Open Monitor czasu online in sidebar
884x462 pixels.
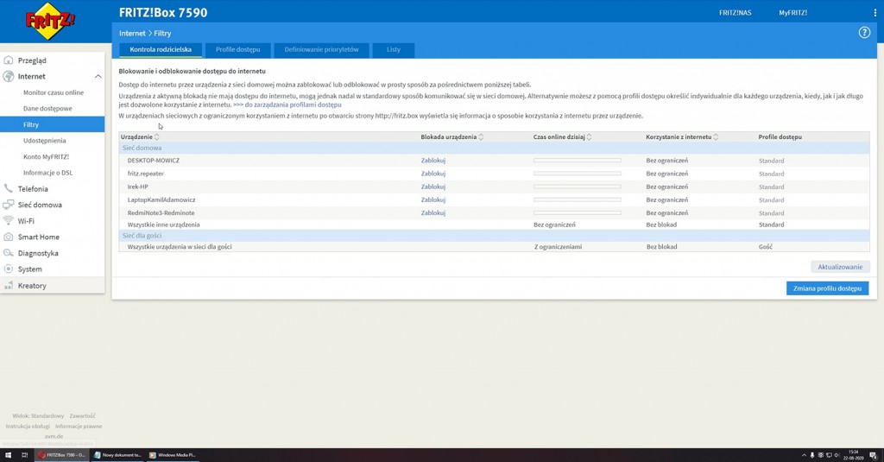click(54, 92)
